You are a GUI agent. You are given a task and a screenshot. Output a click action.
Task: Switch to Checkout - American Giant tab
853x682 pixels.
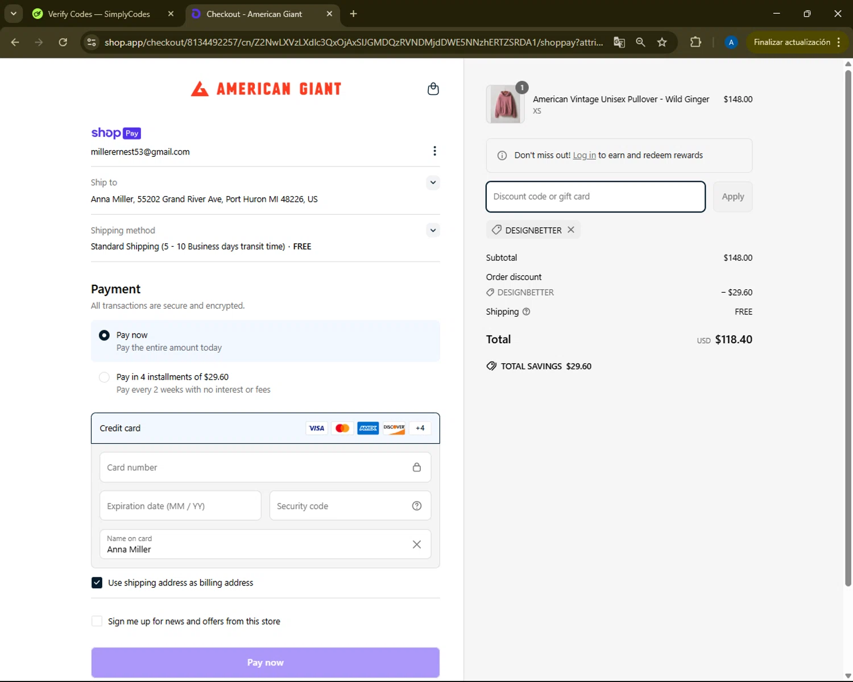254,14
